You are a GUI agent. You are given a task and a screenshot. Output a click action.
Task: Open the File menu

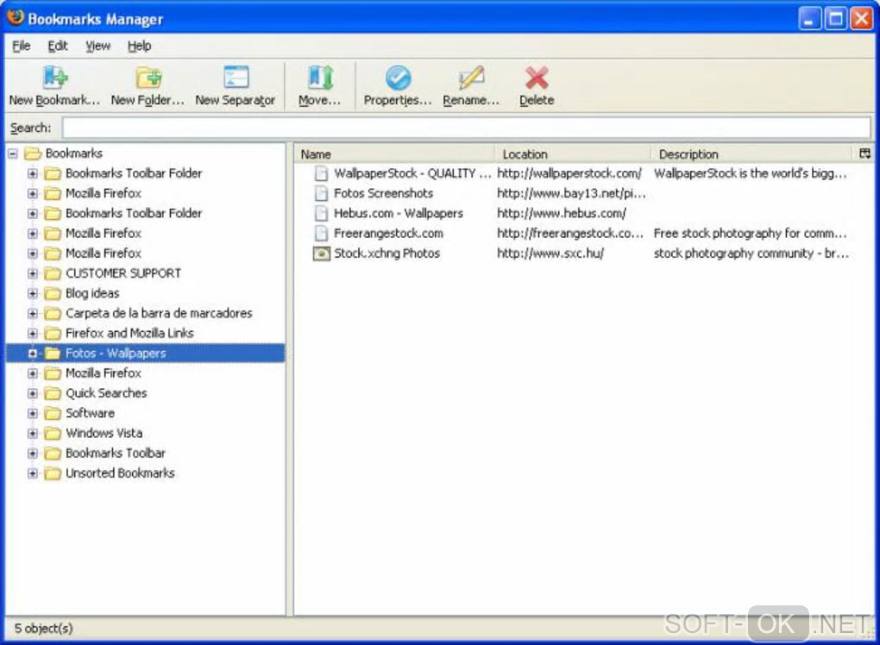click(x=22, y=46)
